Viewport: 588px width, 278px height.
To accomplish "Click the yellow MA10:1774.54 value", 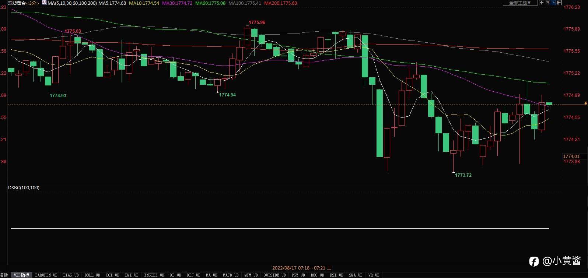I will click(x=144, y=3).
